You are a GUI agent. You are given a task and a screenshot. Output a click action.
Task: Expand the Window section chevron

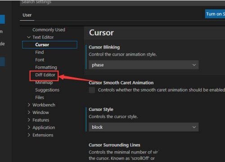click(29, 112)
